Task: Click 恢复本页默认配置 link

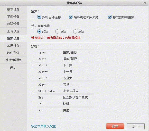Action: click(43, 126)
